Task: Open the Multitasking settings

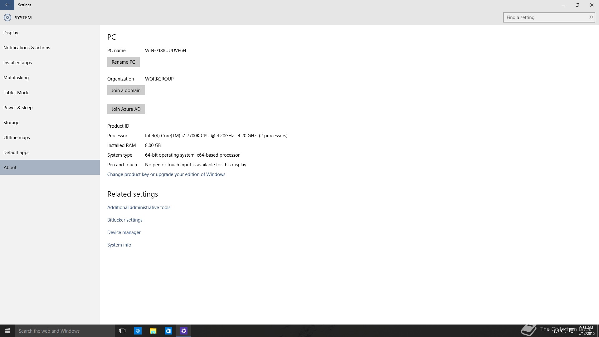Action: 50,77
